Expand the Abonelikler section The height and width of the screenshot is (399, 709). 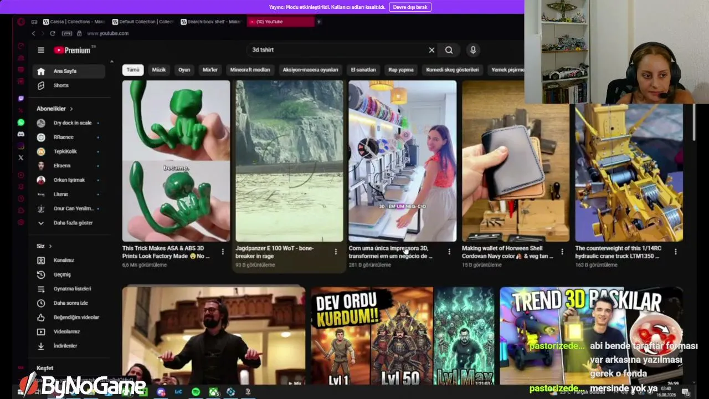coord(55,109)
